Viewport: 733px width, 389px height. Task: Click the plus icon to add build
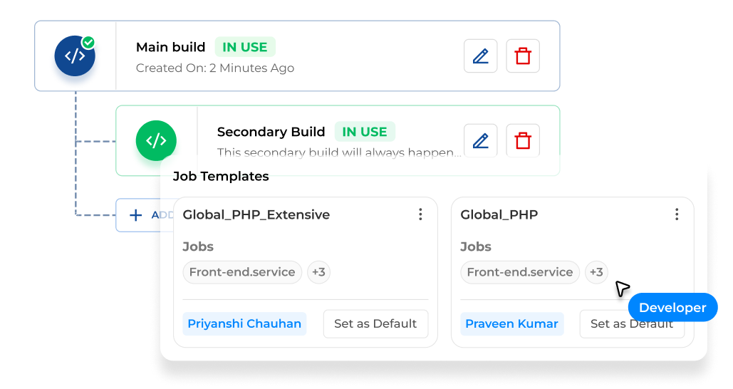click(x=135, y=214)
